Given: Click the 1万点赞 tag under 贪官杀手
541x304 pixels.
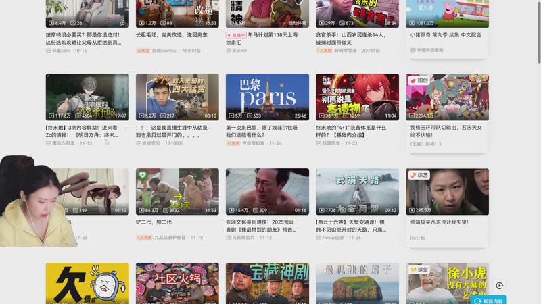Looking at the screenshot, I should pyautogui.click(x=325, y=51).
